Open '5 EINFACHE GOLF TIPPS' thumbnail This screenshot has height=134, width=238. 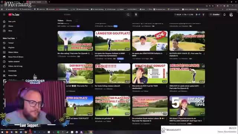point(187,106)
